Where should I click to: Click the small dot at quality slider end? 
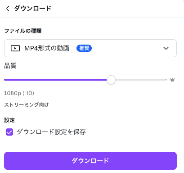point(166,80)
